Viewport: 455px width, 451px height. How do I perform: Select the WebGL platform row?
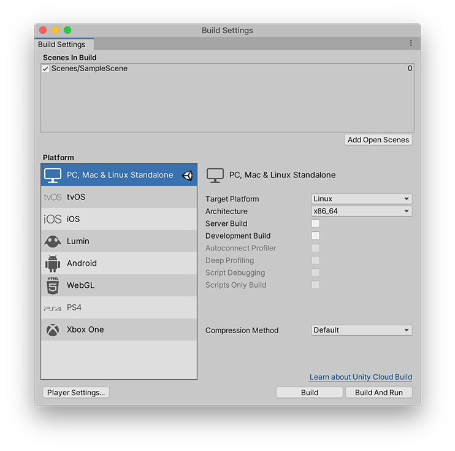click(x=119, y=285)
